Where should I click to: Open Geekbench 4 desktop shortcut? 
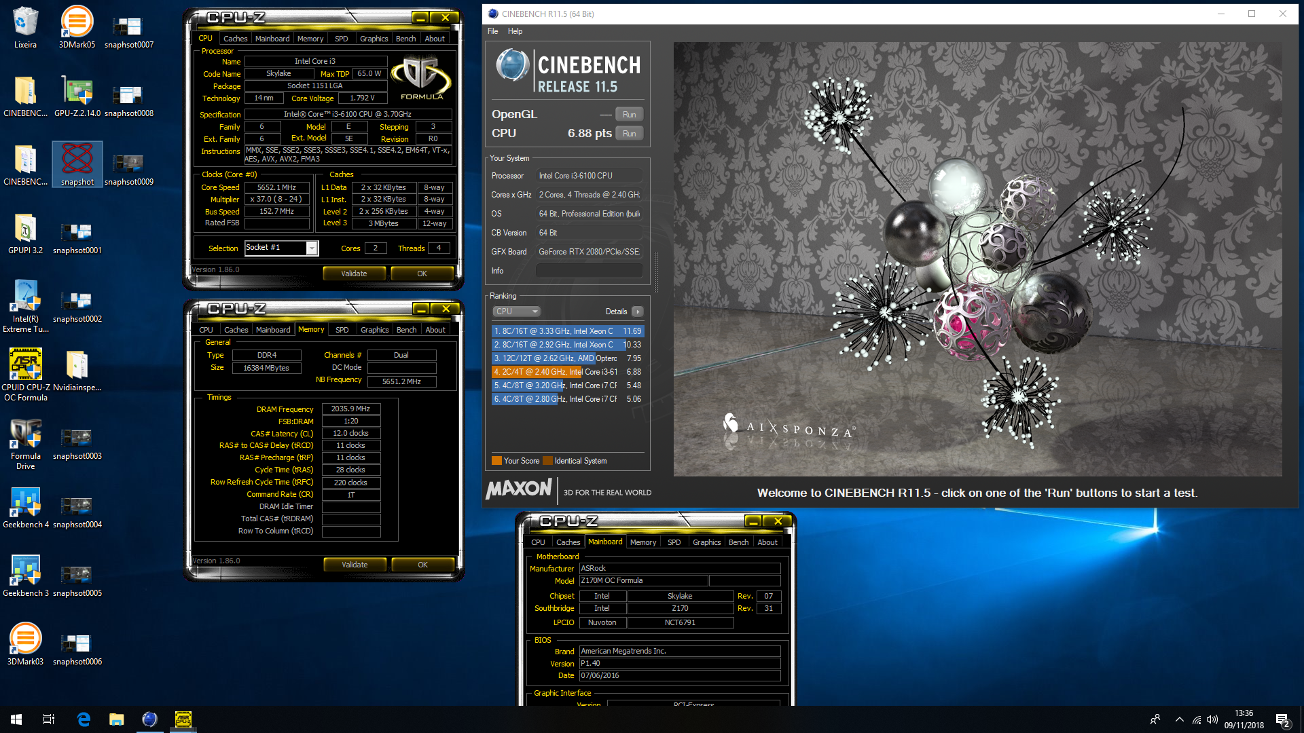25,507
